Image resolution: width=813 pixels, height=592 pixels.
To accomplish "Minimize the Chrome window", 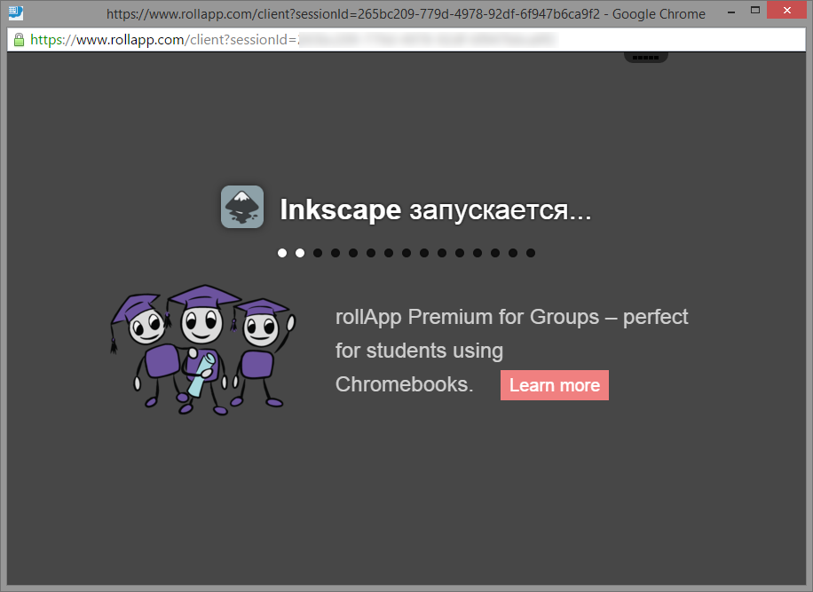I will click(x=731, y=12).
